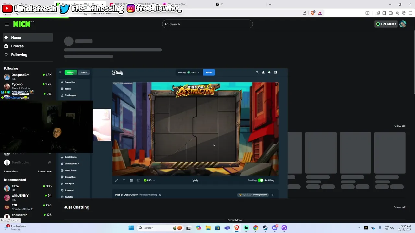Click View all for Just Chatting

pyautogui.click(x=399, y=207)
